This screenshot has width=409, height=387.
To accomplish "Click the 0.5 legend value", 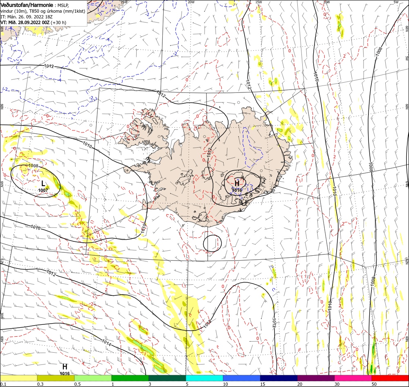I will [77, 384].
